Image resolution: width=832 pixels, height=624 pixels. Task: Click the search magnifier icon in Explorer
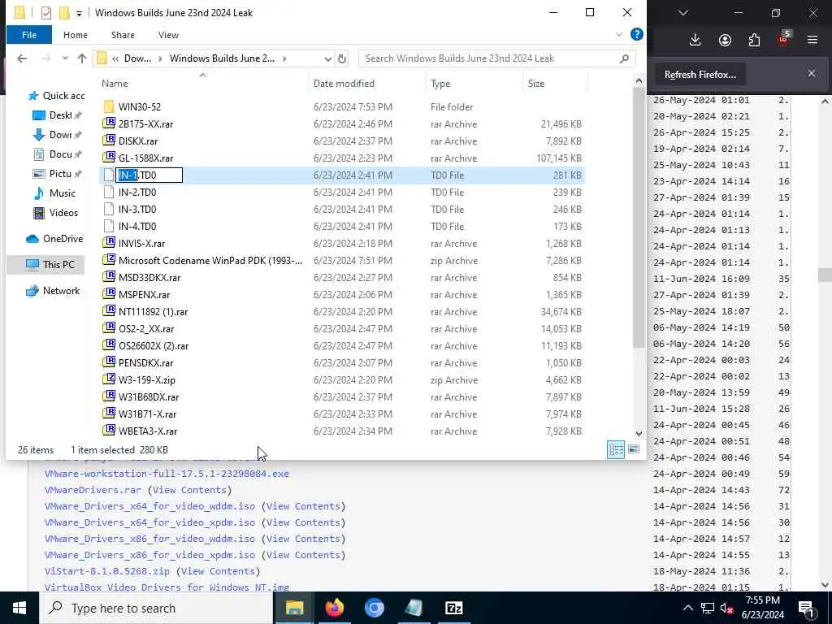624,58
